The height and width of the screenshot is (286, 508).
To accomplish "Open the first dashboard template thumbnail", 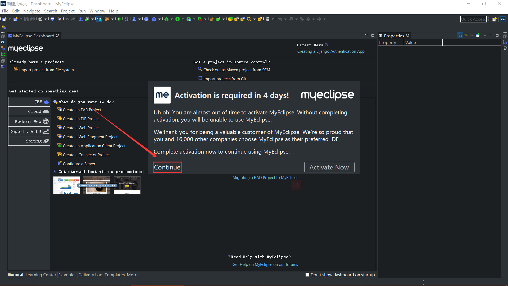I will tap(66, 185).
